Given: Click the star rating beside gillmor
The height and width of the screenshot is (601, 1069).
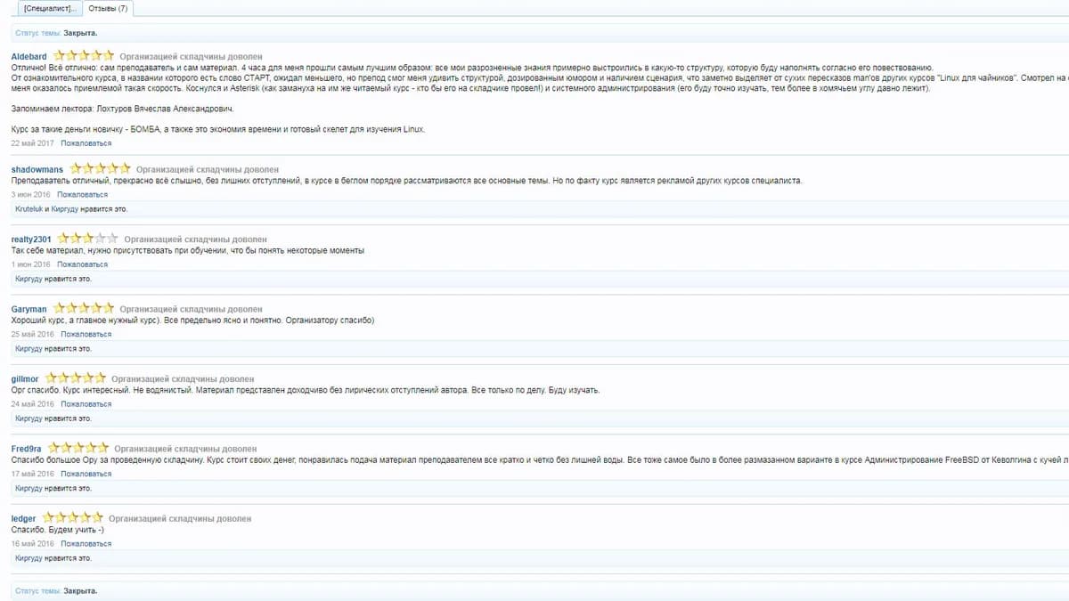Looking at the screenshot, I should (76, 378).
